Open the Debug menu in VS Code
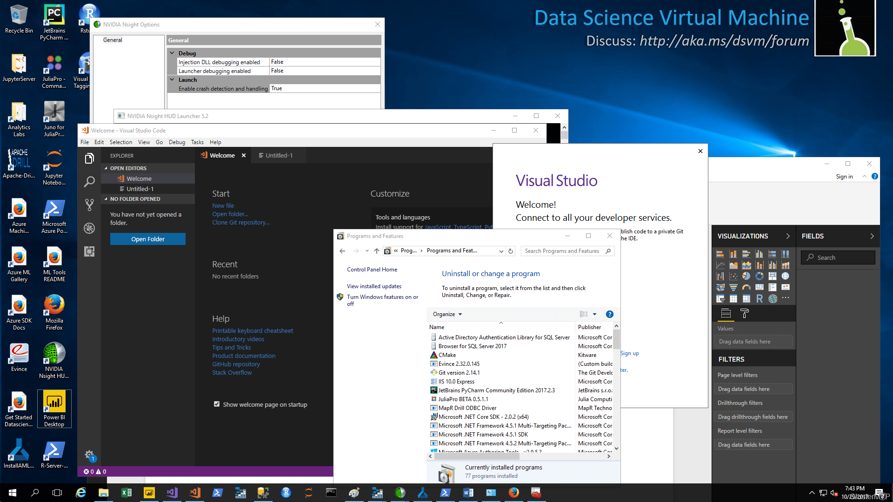893x502 pixels. point(177,142)
